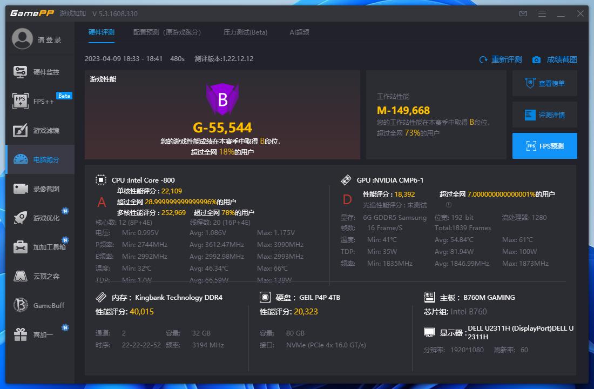Switch to 硬件评测 tab
Image resolution: width=594 pixels, height=389 pixels.
pos(101,32)
